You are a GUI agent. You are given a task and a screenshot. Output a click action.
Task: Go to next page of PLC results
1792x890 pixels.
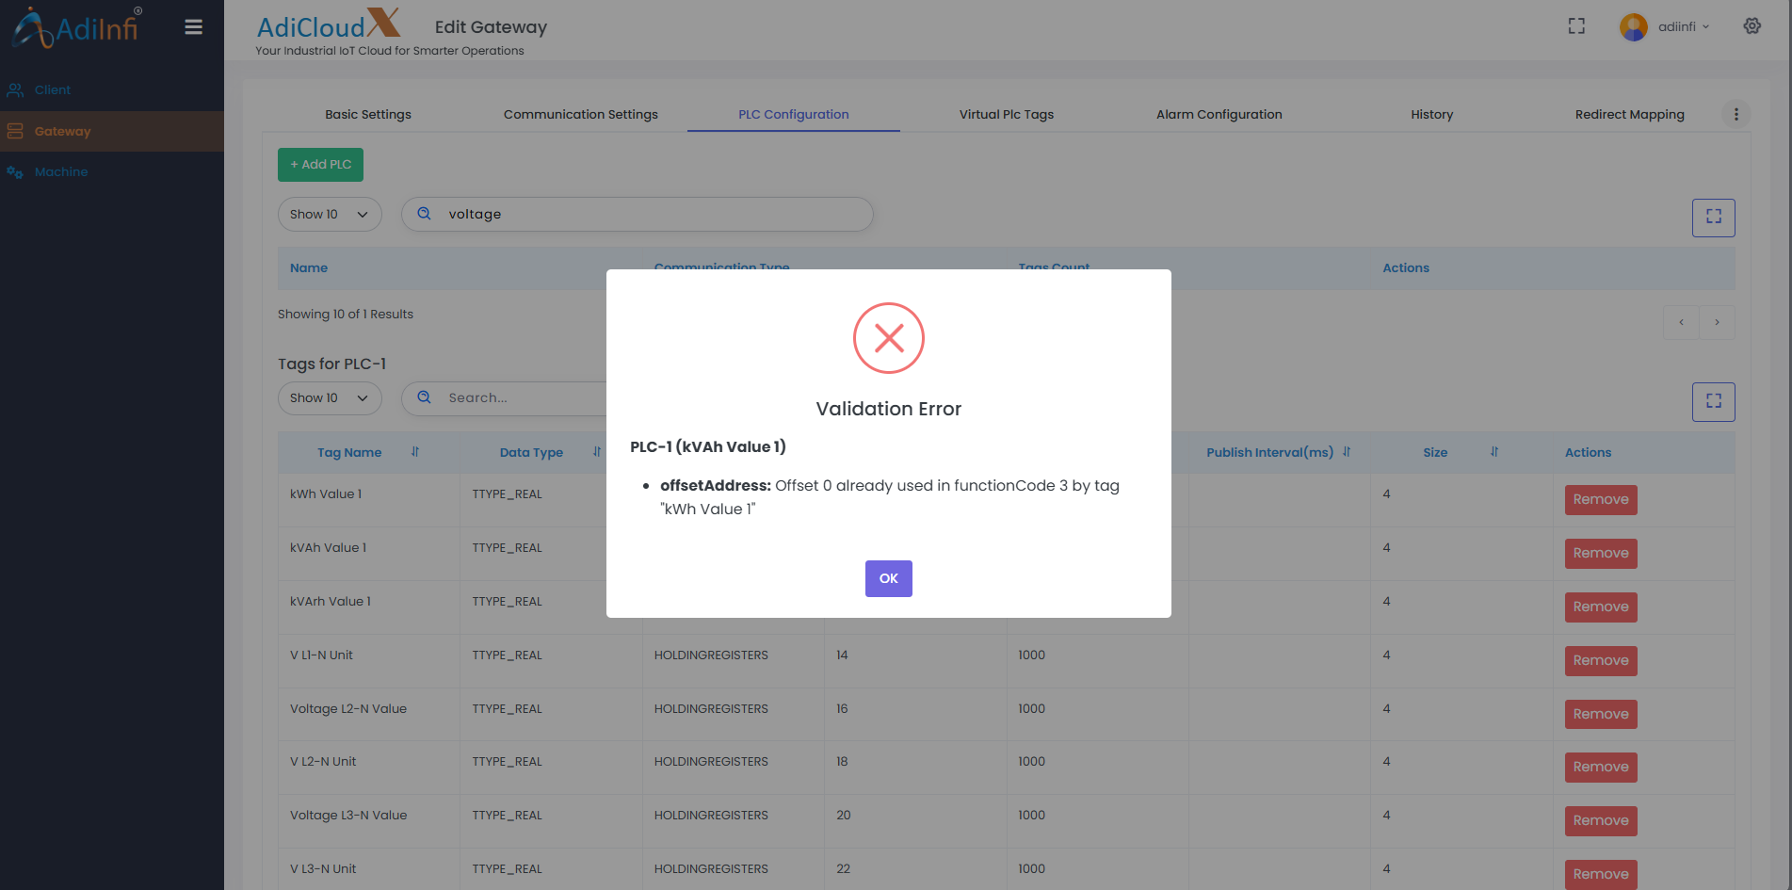pos(1717,322)
